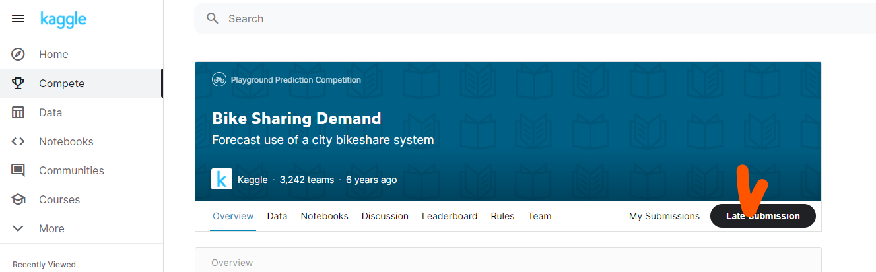Screen dimensions: 876x272
Task: Click the Communities chat icon
Action: 18,170
